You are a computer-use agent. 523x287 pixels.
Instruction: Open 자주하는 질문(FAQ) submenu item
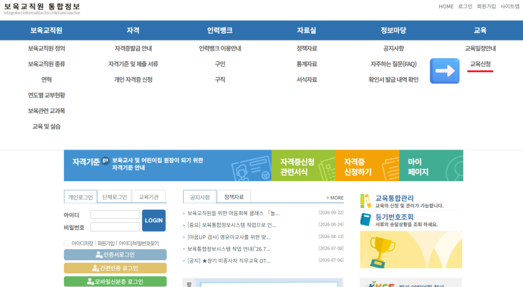[394, 64]
